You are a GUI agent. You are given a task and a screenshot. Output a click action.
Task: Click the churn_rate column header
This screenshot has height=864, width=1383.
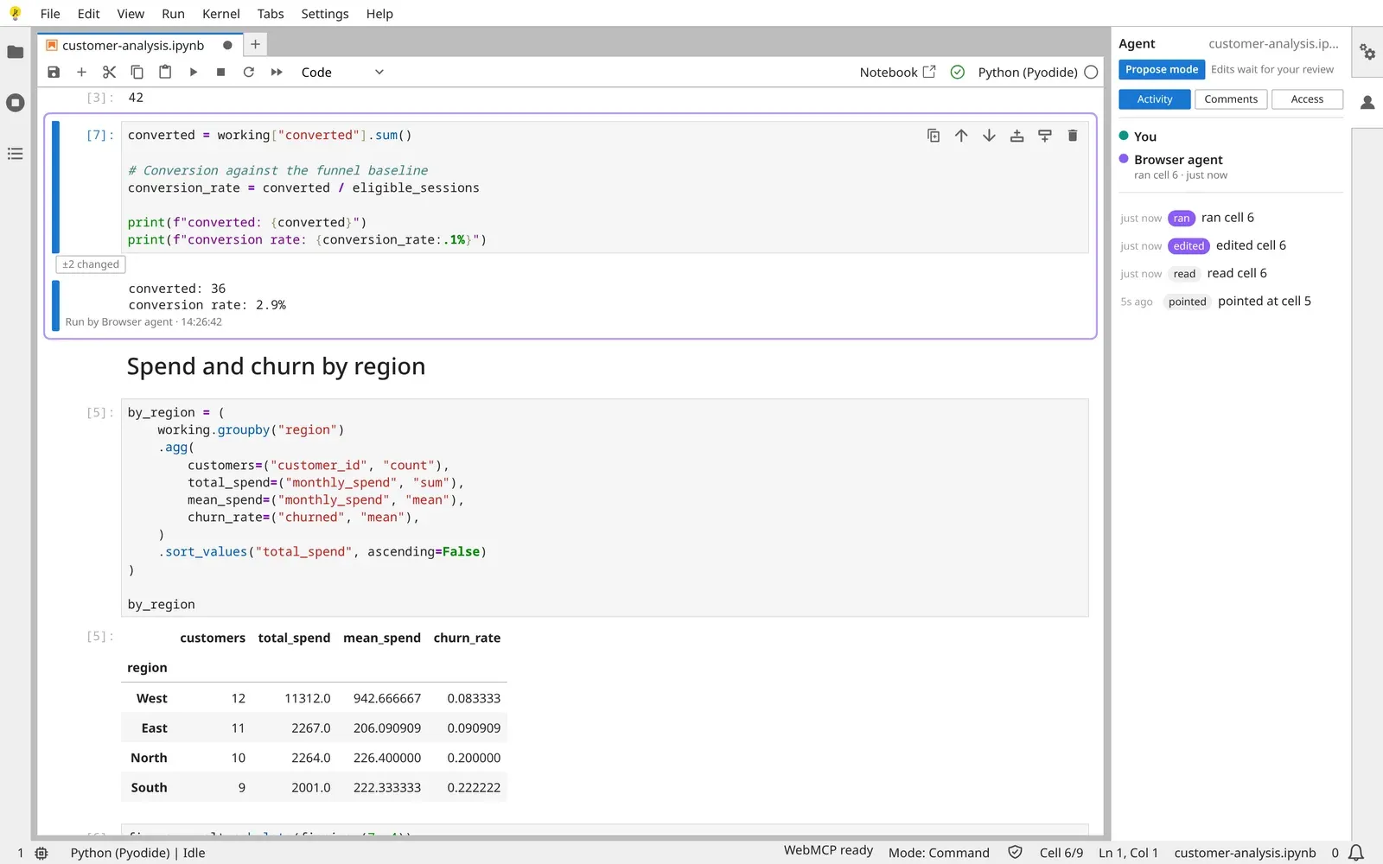(467, 638)
